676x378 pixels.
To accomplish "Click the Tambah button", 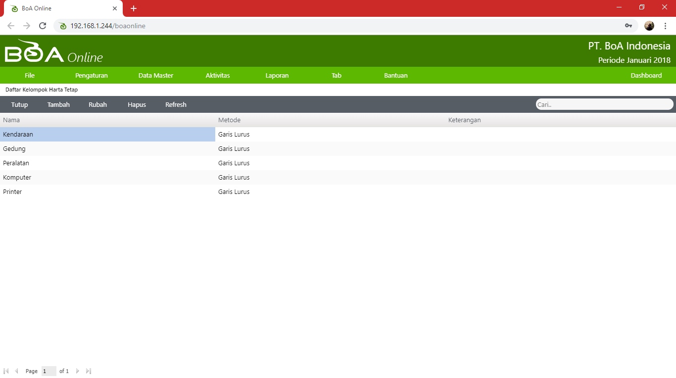I will coord(58,105).
